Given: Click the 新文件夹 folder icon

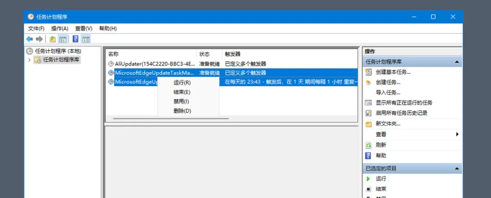Looking at the screenshot, I should point(369,124).
